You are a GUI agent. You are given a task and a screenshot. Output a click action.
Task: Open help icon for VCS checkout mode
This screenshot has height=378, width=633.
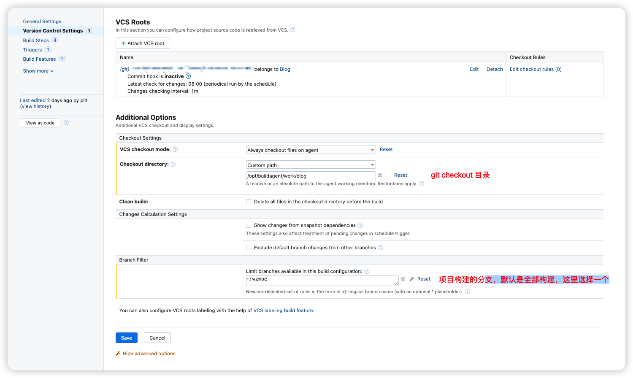(x=175, y=149)
